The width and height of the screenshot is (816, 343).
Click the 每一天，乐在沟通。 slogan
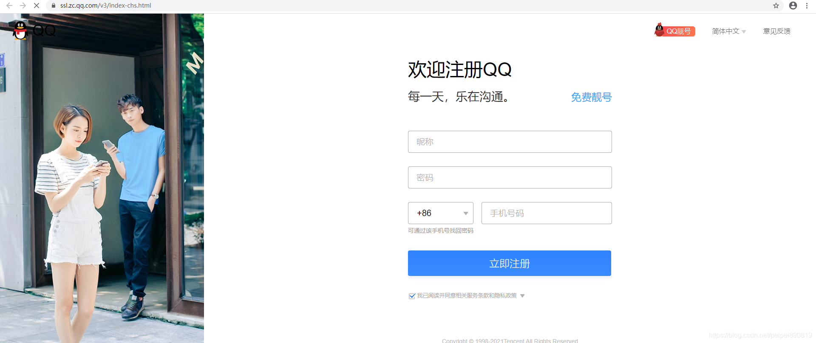pos(458,97)
